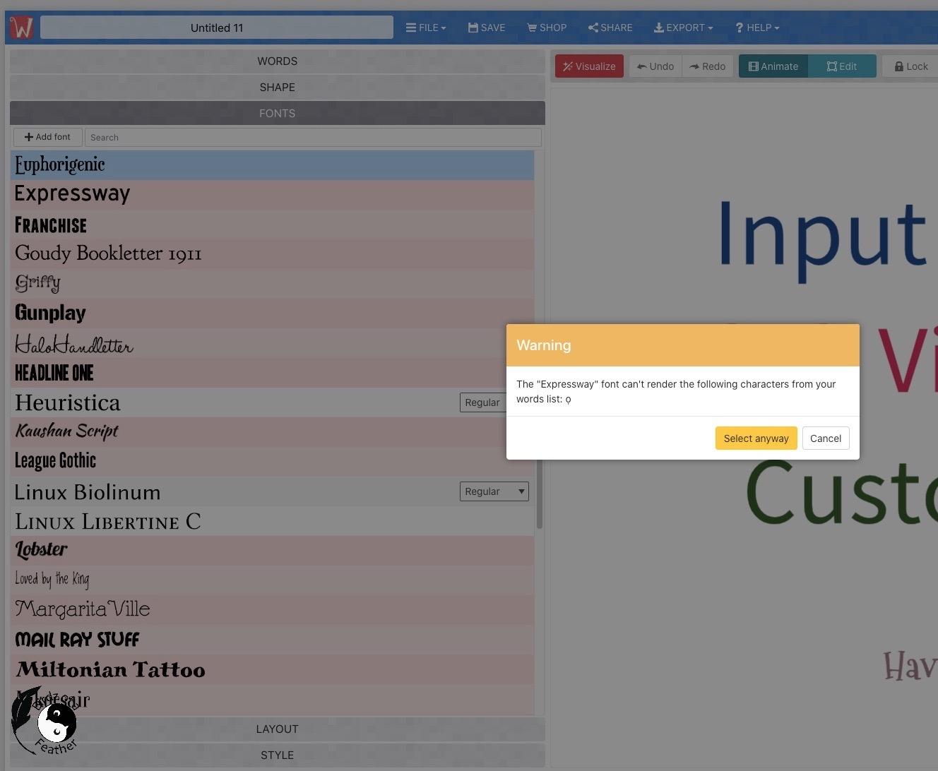The width and height of the screenshot is (938, 771).
Task: Expand the LAYOUT panel section
Action: [278, 729]
